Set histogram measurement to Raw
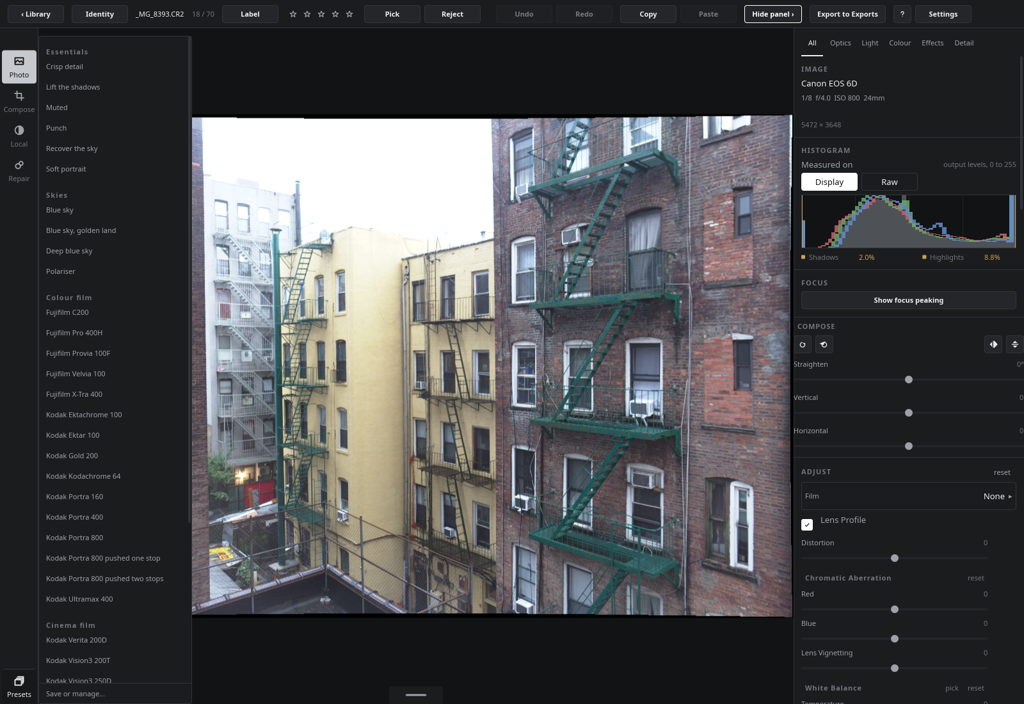Image resolution: width=1024 pixels, height=704 pixels. [890, 182]
